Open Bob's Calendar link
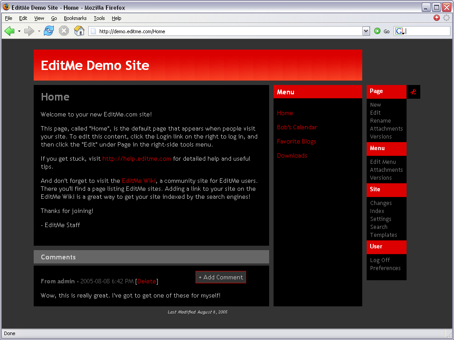 297,127
